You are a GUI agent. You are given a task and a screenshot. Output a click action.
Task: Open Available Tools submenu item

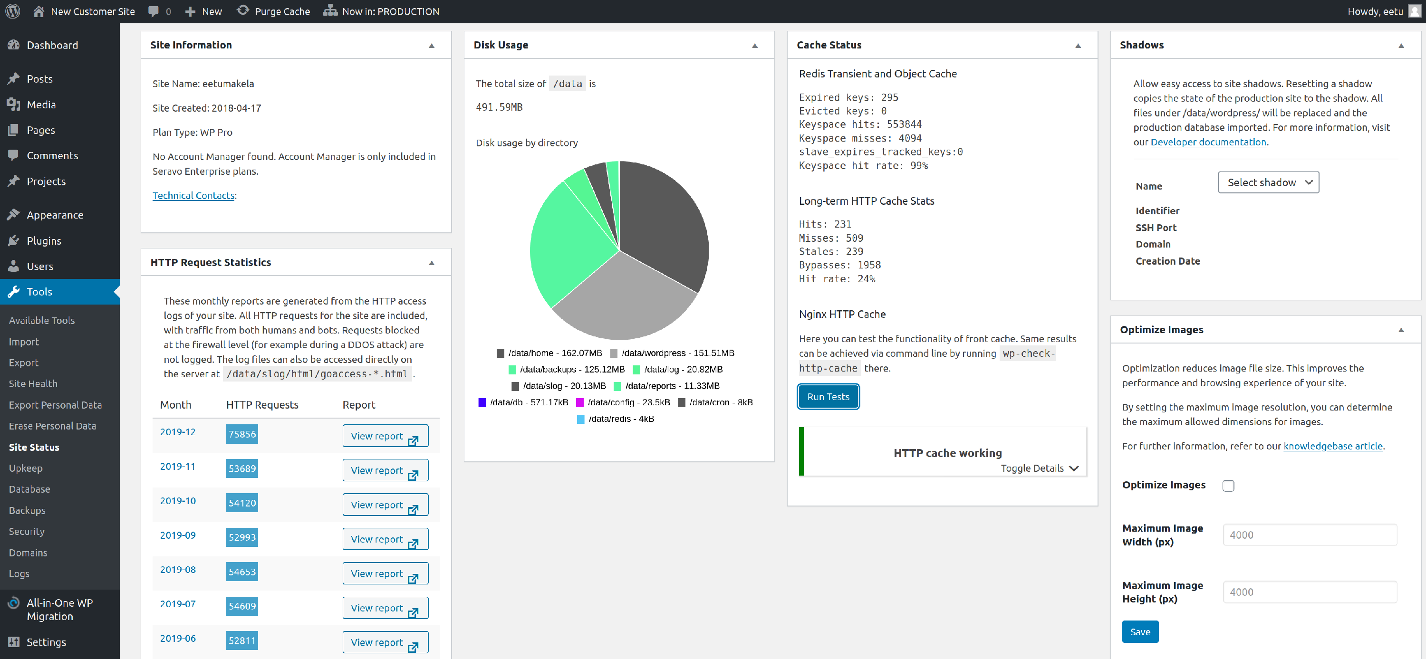pos(41,320)
